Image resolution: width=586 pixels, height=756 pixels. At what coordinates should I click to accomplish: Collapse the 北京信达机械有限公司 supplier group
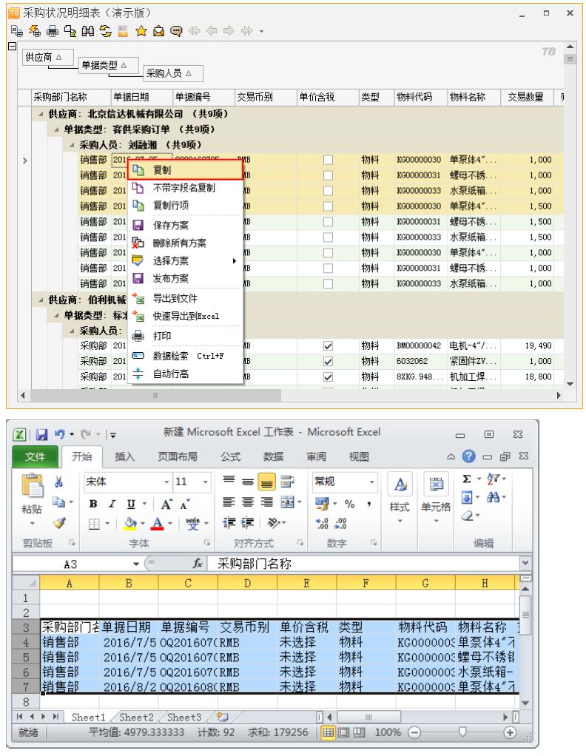point(42,114)
